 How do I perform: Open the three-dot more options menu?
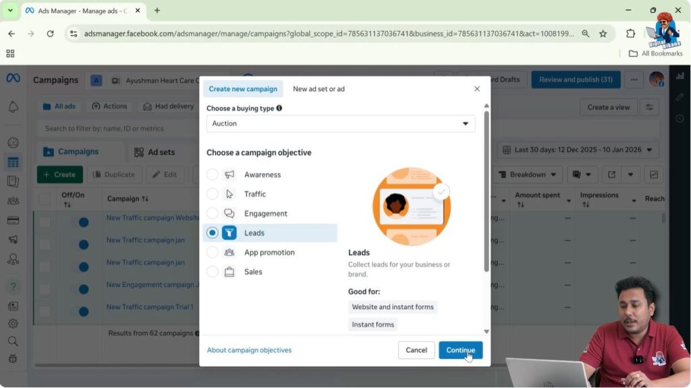pyautogui.click(x=634, y=80)
